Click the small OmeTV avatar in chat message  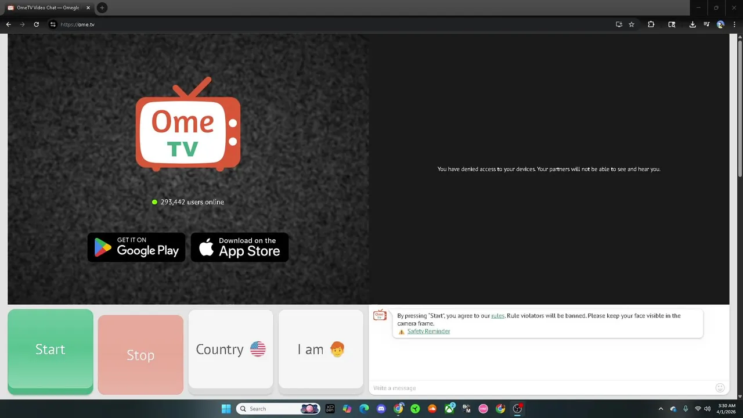tap(380, 315)
